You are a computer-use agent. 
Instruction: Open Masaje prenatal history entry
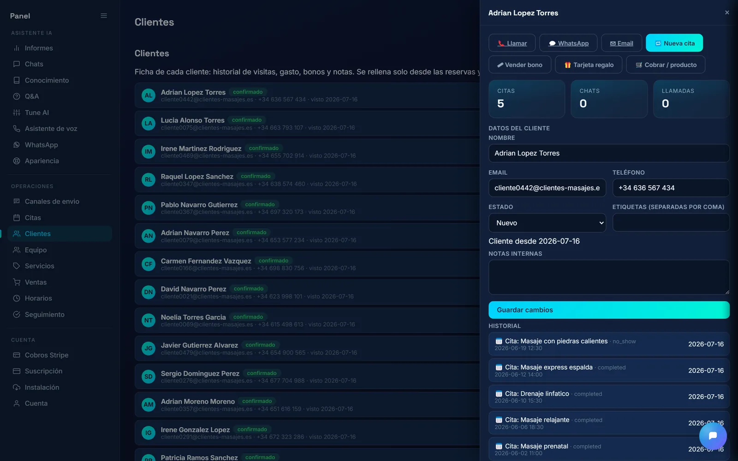(609, 449)
